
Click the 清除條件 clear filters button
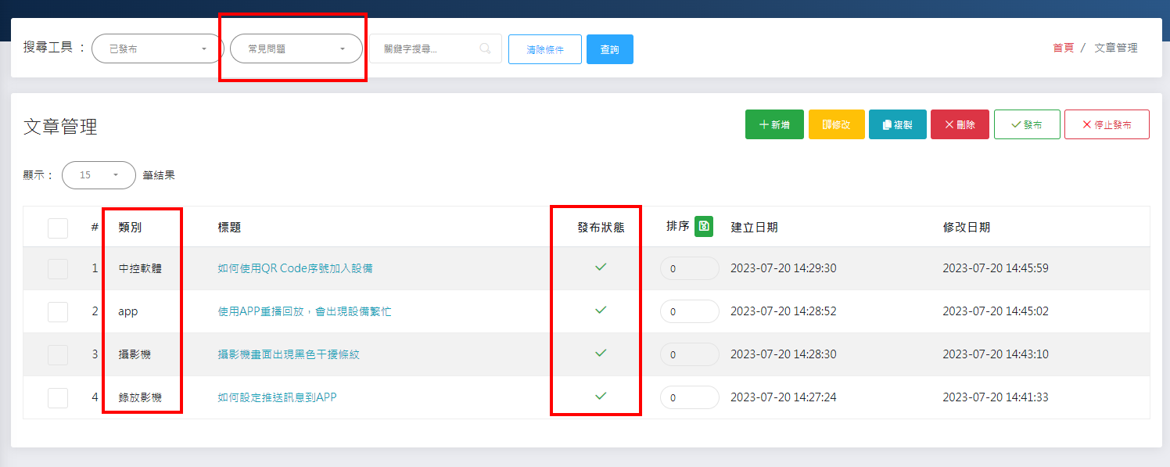click(544, 49)
